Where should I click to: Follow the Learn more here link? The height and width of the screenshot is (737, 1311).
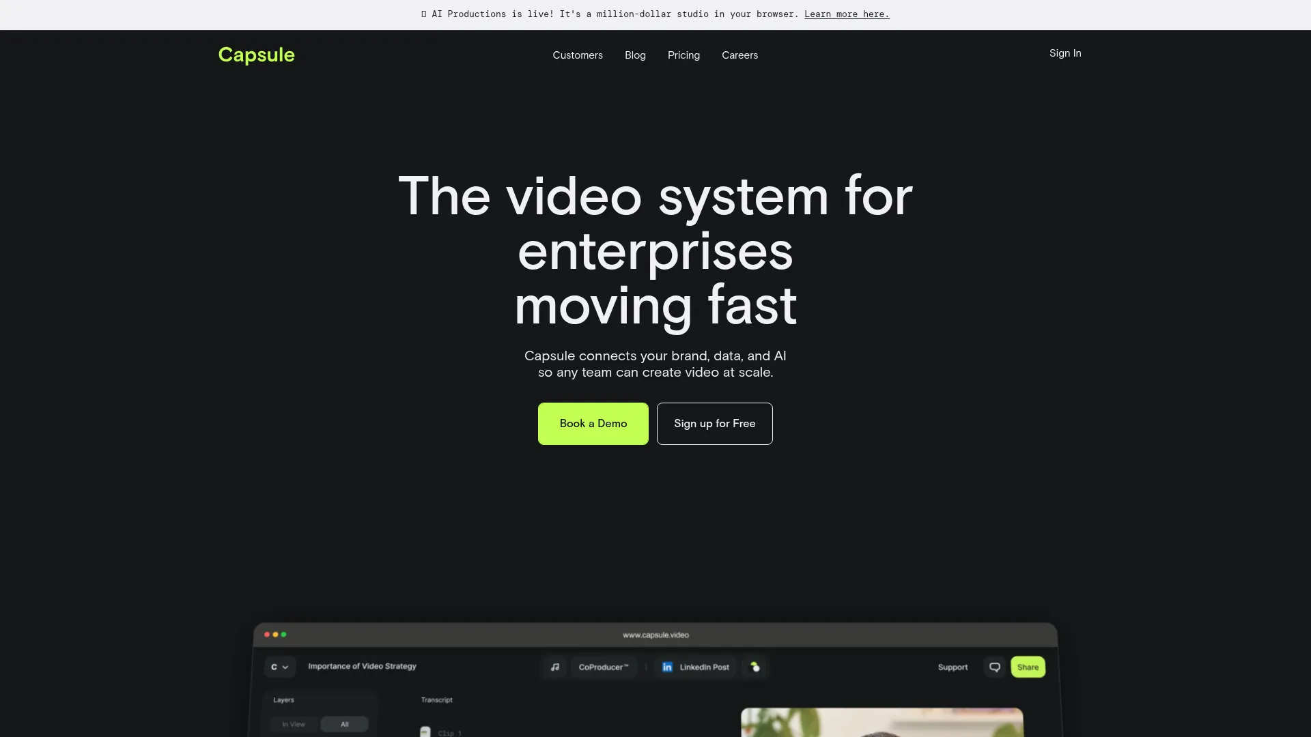(847, 14)
